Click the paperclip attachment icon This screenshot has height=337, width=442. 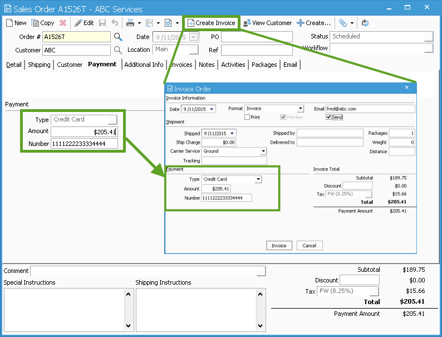tap(343, 23)
